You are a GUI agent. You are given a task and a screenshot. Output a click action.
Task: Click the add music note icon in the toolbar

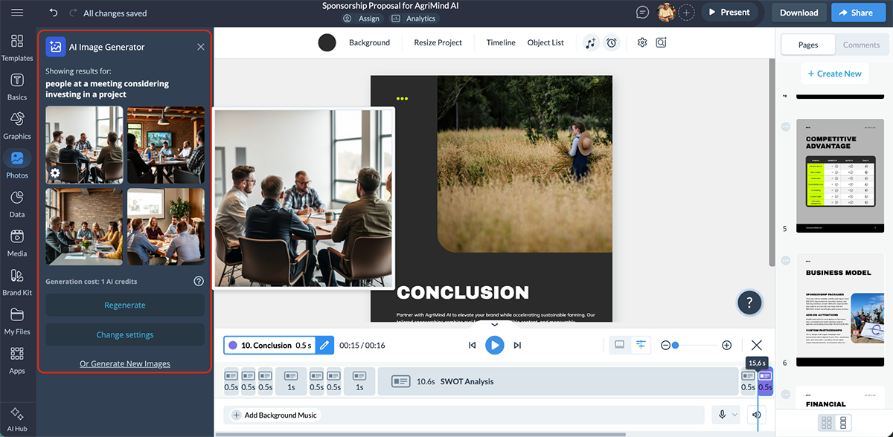pos(590,42)
